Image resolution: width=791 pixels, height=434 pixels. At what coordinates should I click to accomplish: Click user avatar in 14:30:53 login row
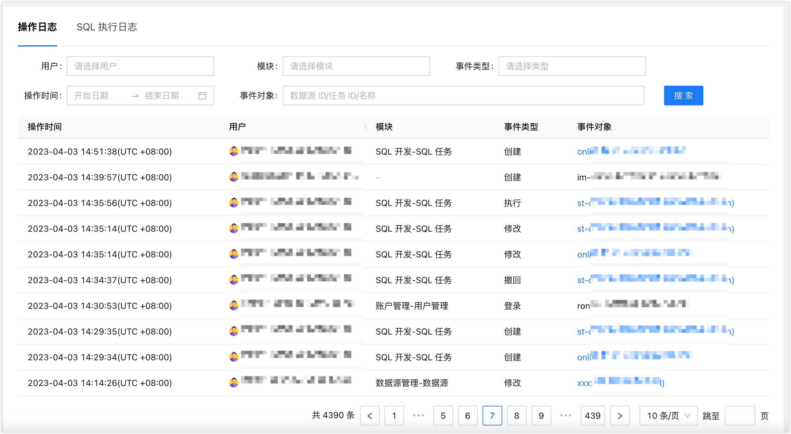[x=234, y=305]
